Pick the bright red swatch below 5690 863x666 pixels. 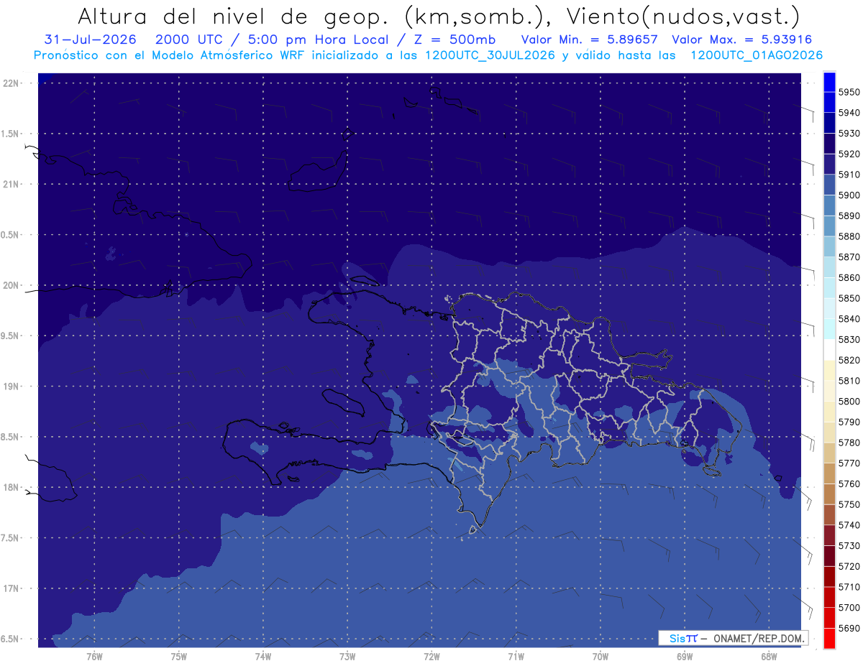pos(828,638)
